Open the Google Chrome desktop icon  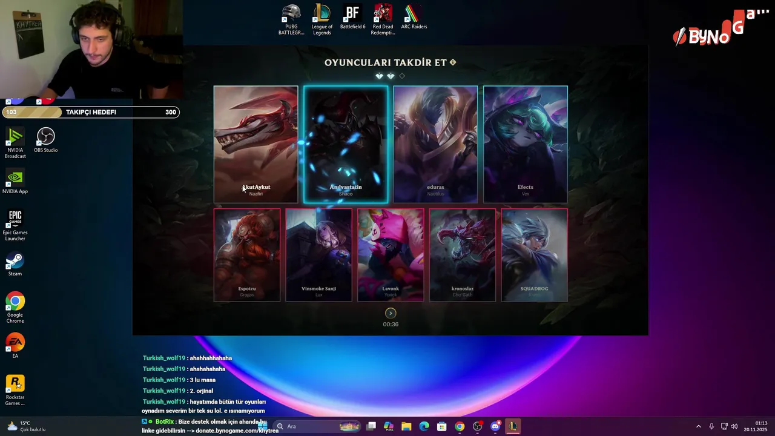point(15,308)
